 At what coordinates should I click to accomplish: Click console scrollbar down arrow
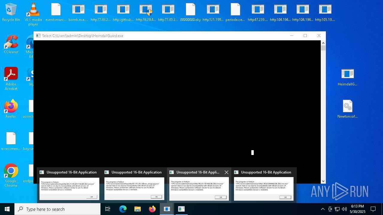[323, 181]
